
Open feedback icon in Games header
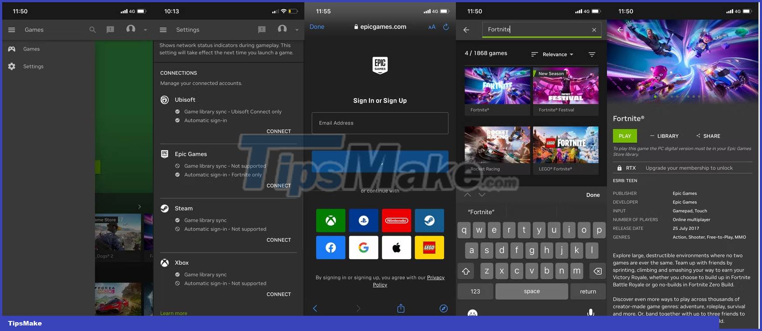(110, 30)
